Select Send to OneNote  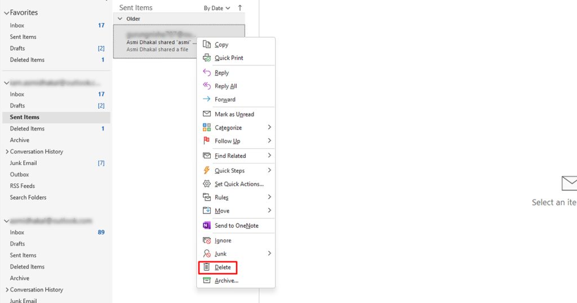[236, 225]
